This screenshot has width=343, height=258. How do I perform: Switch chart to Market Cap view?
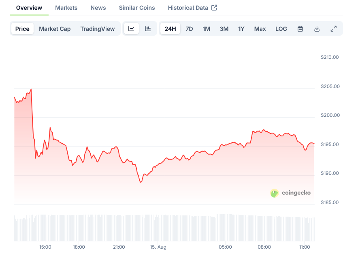coord(55,29)
